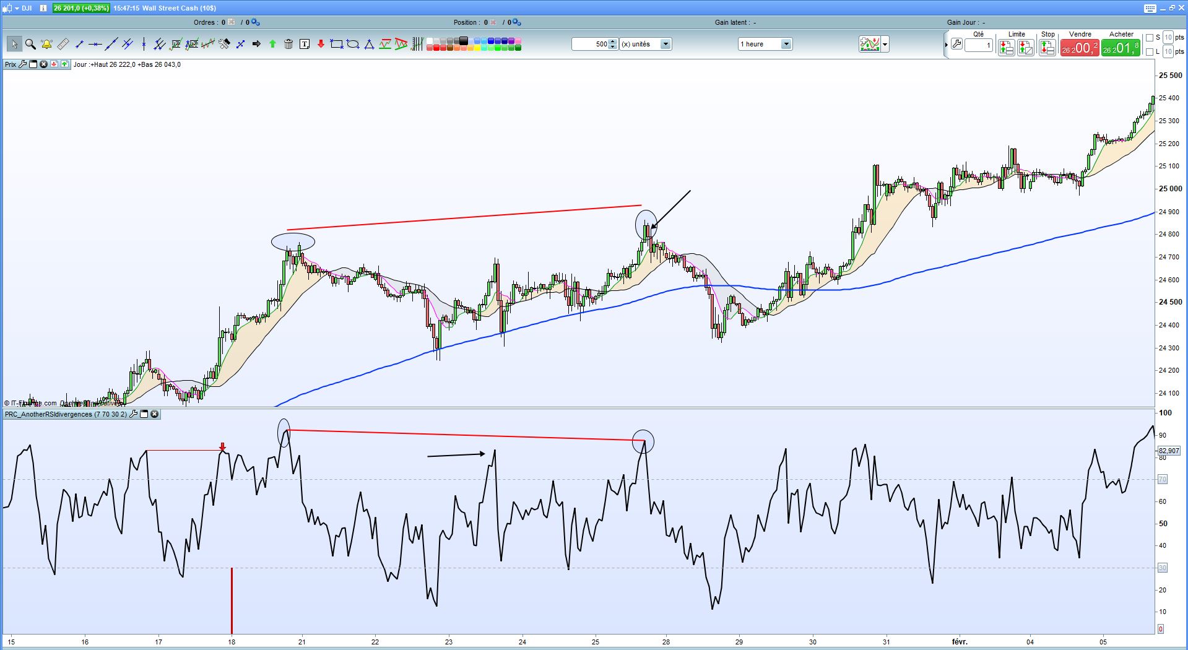Click the second Limite order button
Image resolution: width=1188 pixels, height=650 pixels.
click(x=1026, y=48)
